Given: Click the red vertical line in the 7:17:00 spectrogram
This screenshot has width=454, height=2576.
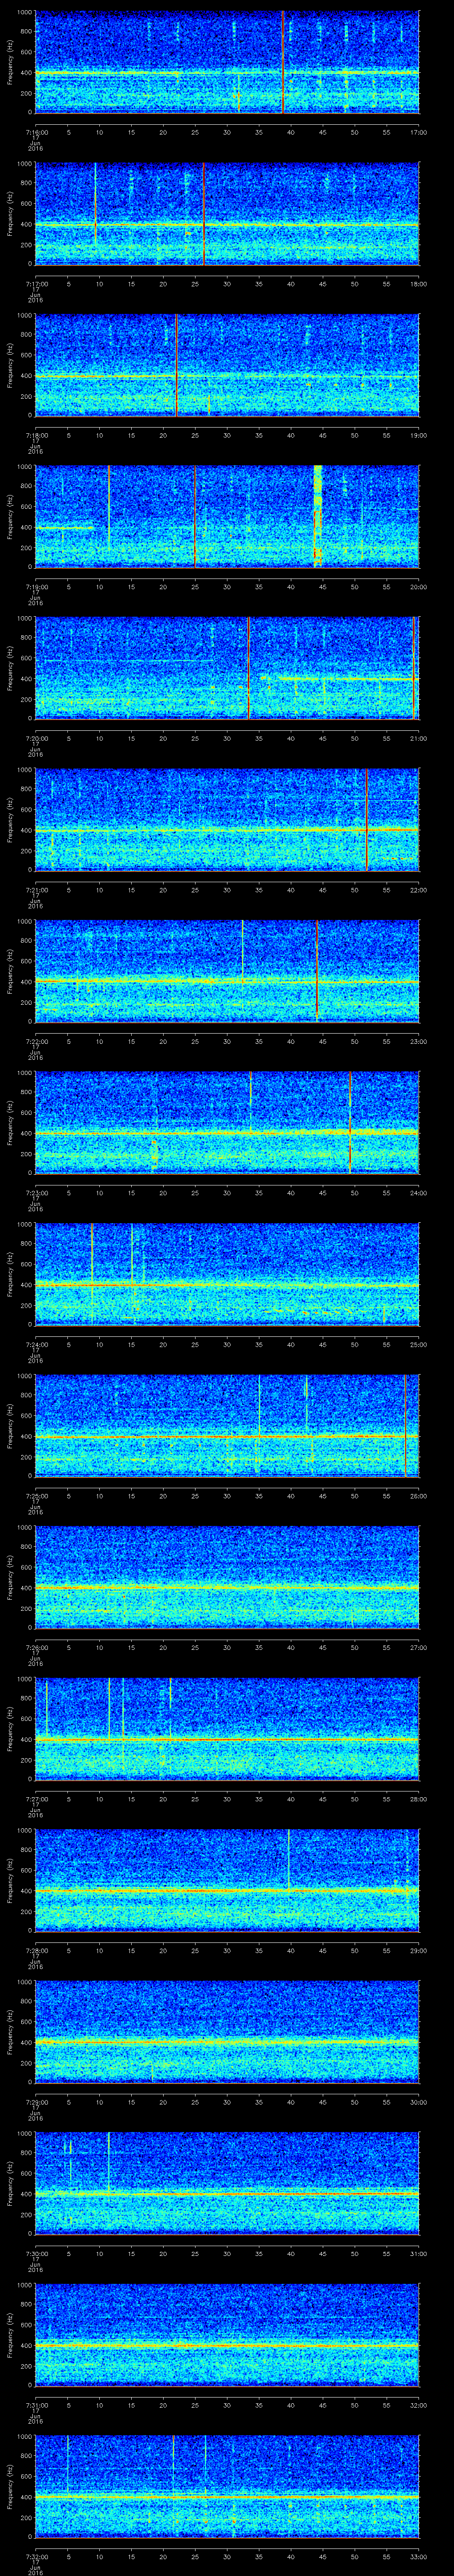Looking at the screenshot, I should click(204, 214).
